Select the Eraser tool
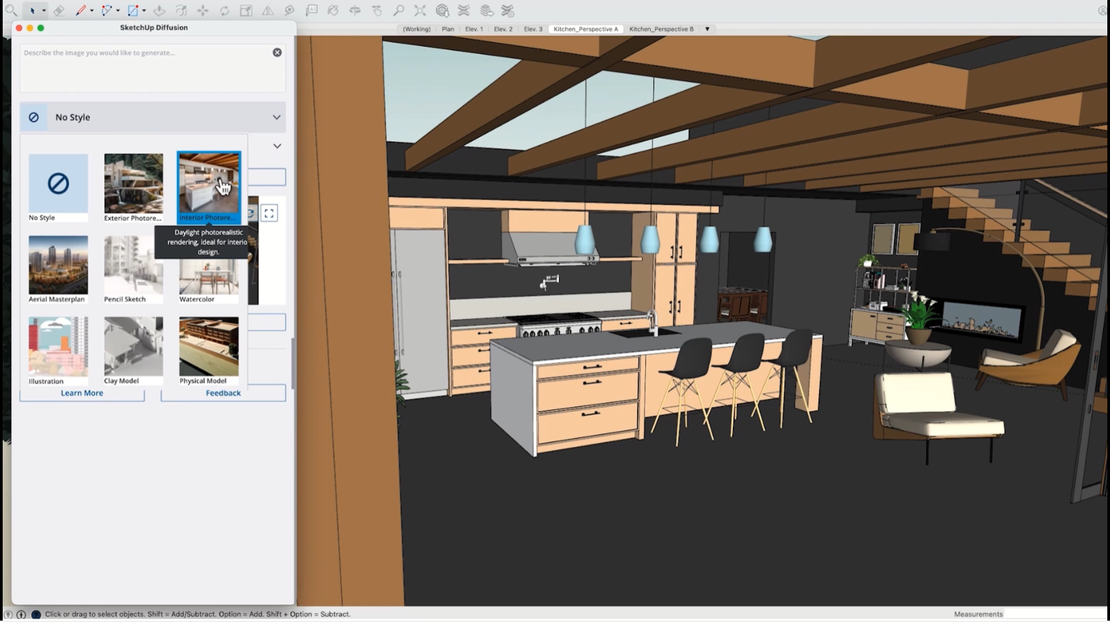 (x=61, y=11)
